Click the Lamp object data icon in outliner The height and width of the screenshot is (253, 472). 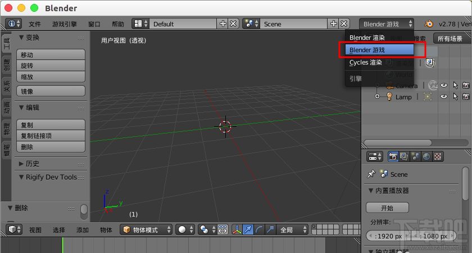(428, 96)
